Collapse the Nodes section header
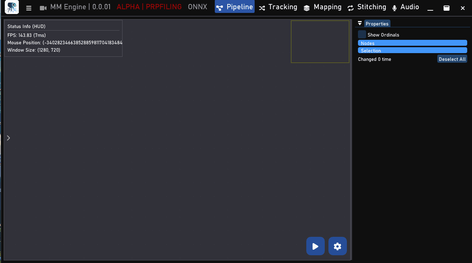Image resolution: width=472 pixels, height=263 pixels. click(x=412, y=43)
